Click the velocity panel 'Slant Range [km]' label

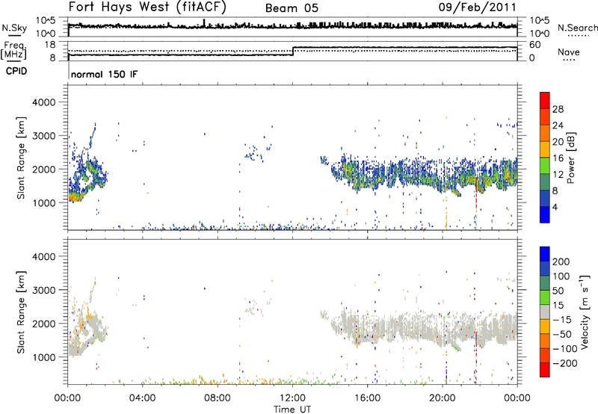(x=21, y=312)
